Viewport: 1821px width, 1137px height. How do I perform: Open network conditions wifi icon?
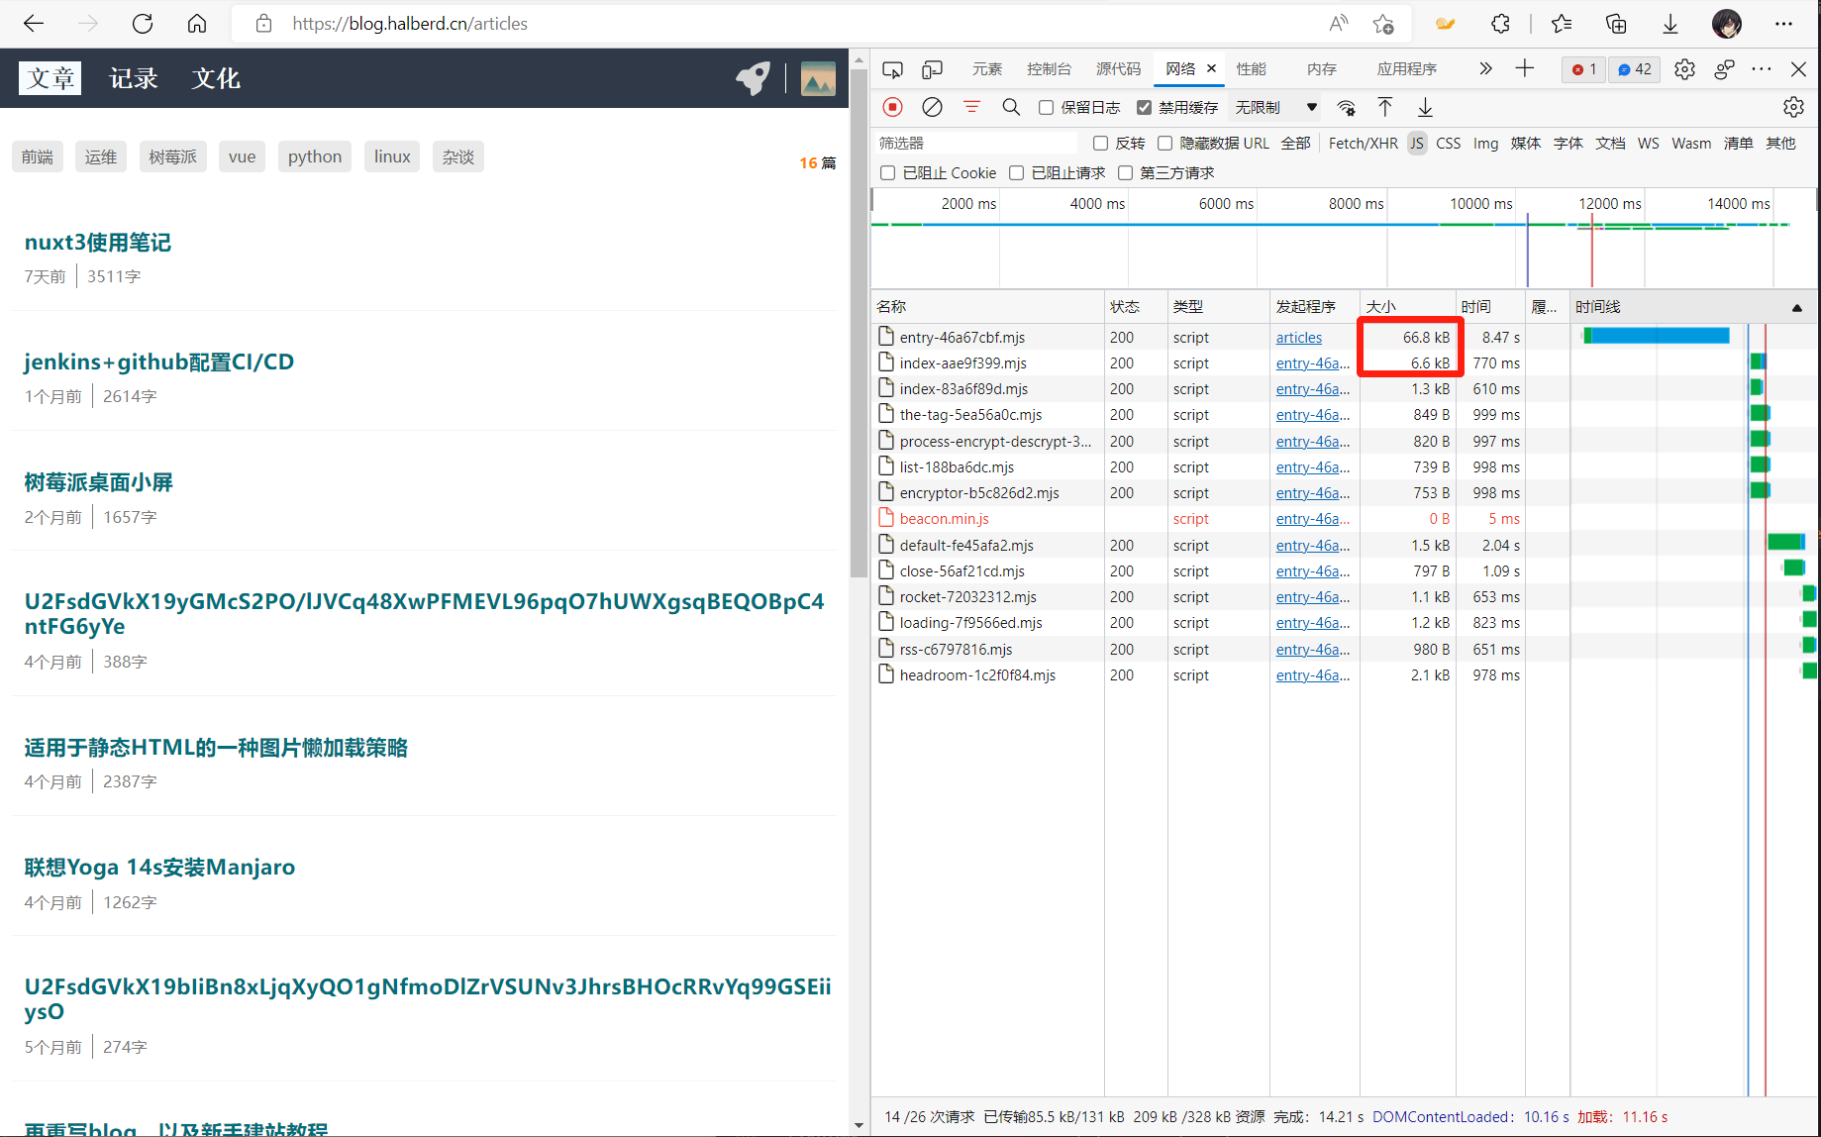[x=1346, y=107]
